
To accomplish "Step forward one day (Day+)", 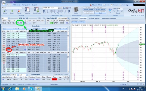I will [x=58, y=12].
